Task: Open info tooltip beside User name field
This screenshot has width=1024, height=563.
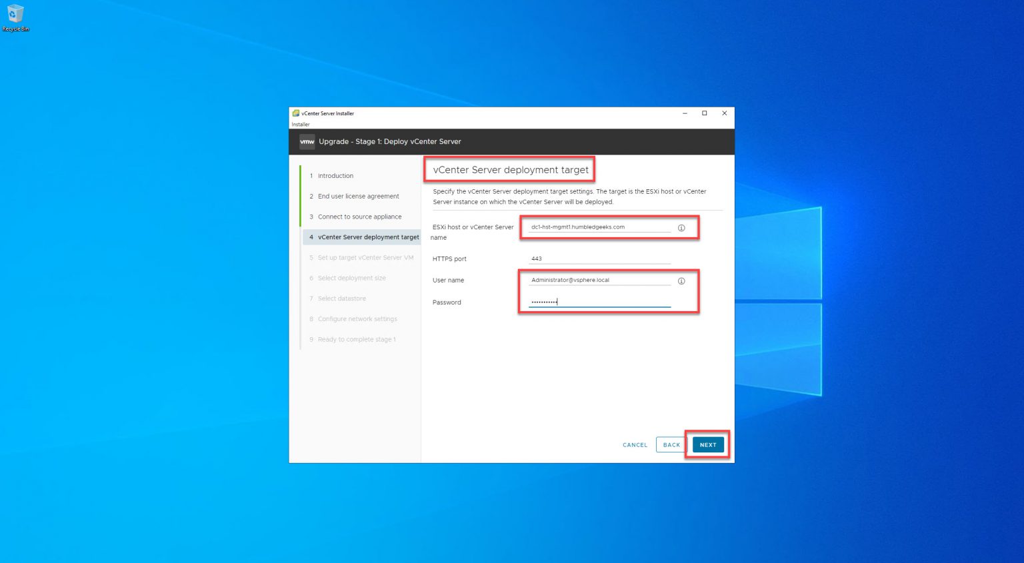Action: tap(681, 281)
